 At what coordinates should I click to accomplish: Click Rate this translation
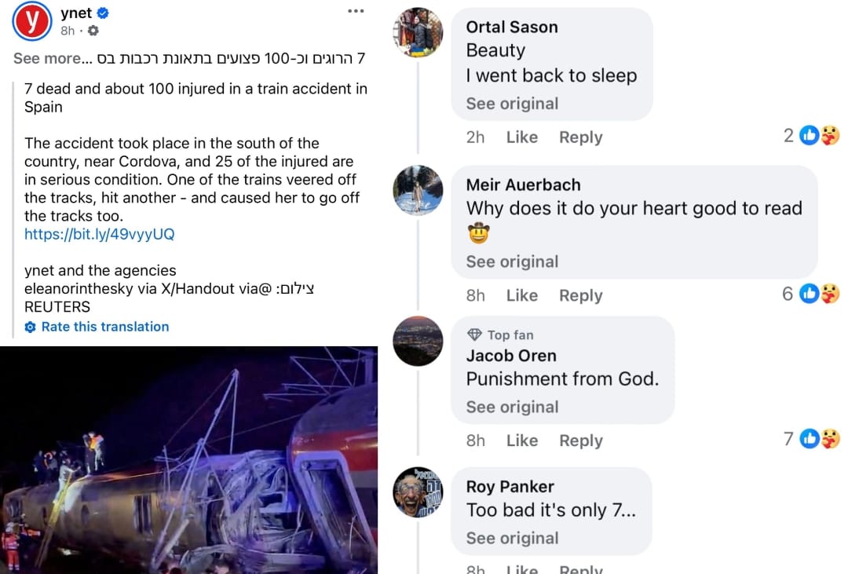(104, 327)
